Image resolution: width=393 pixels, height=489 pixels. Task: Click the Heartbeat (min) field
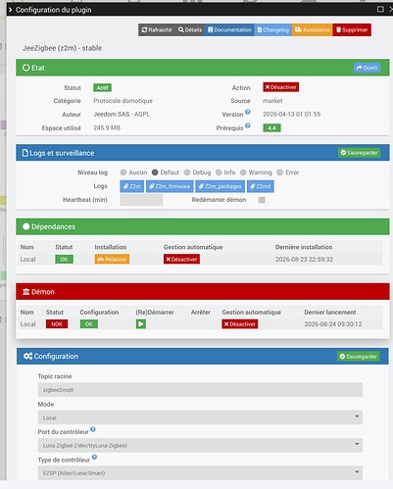pos(141,200)
